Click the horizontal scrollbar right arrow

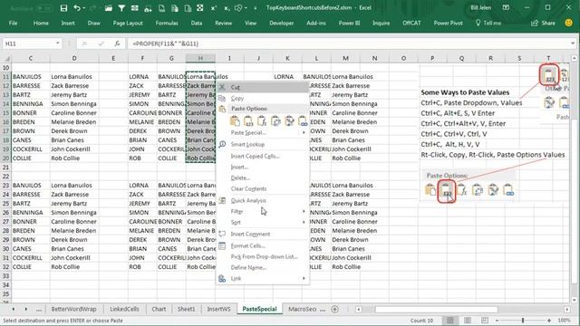tap(567, 309)
